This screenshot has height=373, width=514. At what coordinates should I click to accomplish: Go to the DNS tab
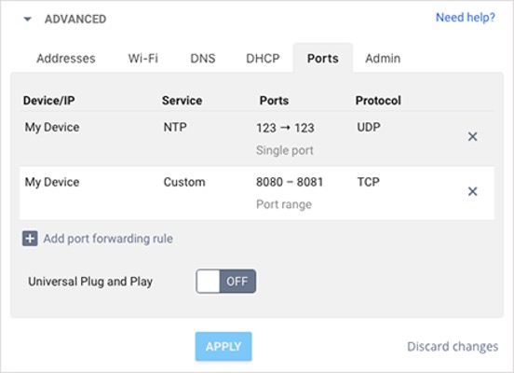pos(203,59)
